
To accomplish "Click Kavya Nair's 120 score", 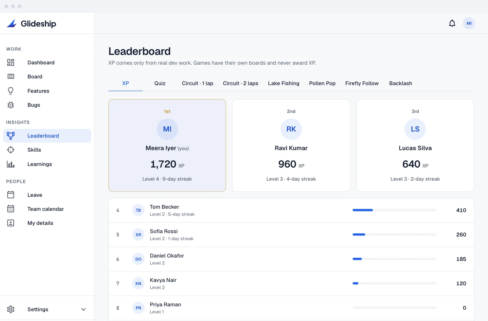I will 461,283.
